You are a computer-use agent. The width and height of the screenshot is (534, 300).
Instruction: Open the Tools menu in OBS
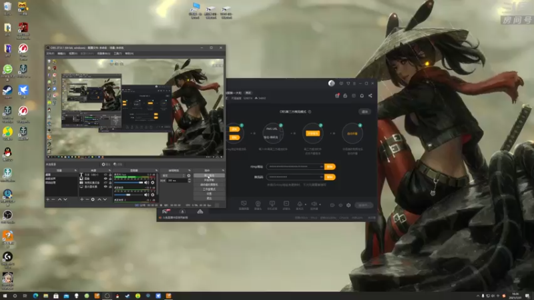point(117,53)
